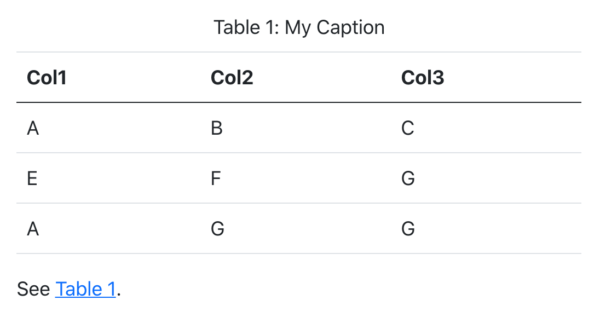Select cell C in the table

[408, 128]
